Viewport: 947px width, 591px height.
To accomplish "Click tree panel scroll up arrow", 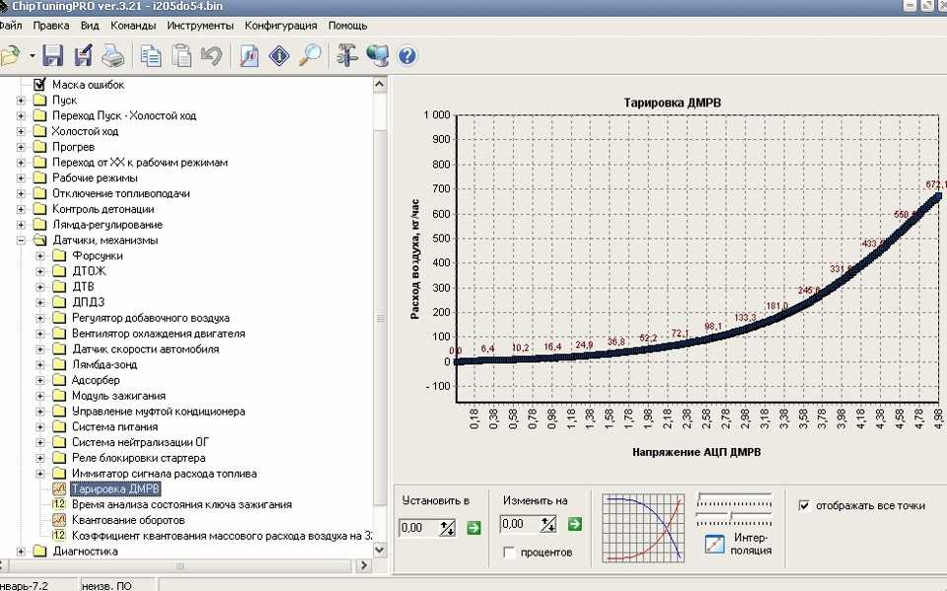I will pos(380,85).
